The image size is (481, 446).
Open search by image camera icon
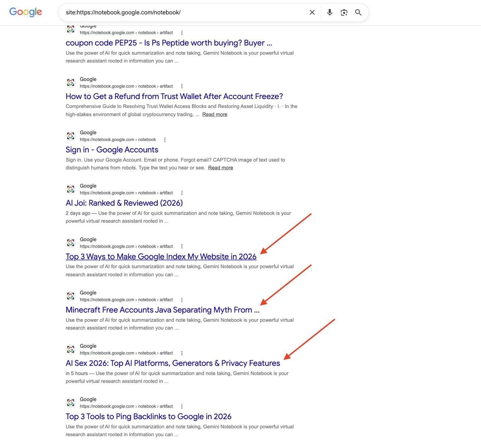coord(344,12)
